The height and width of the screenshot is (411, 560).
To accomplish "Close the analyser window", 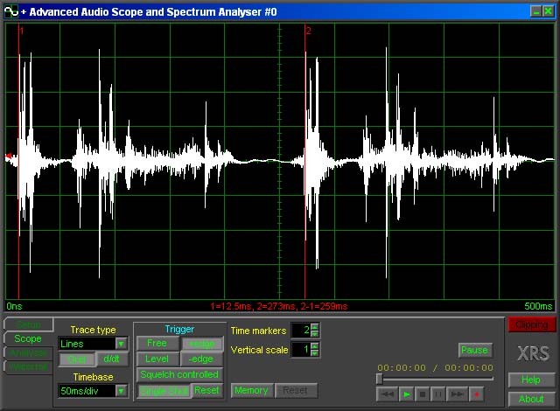I will pyautogui.click(x=549, y=11).
